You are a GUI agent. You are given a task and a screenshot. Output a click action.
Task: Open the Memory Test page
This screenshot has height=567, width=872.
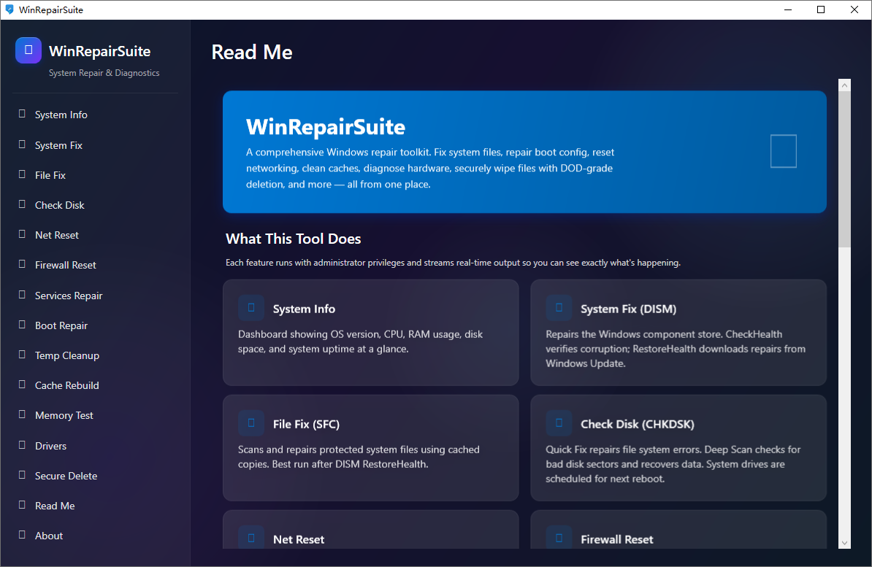95,416
